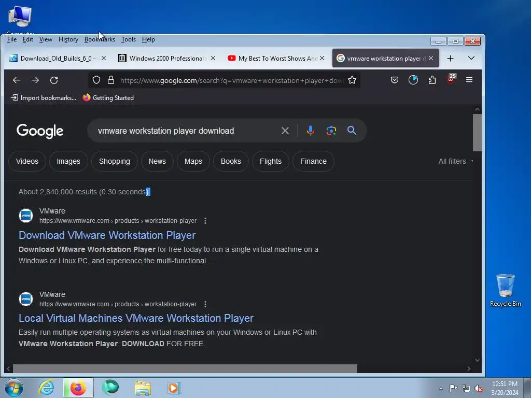Filter results by Books

point(231,161)
